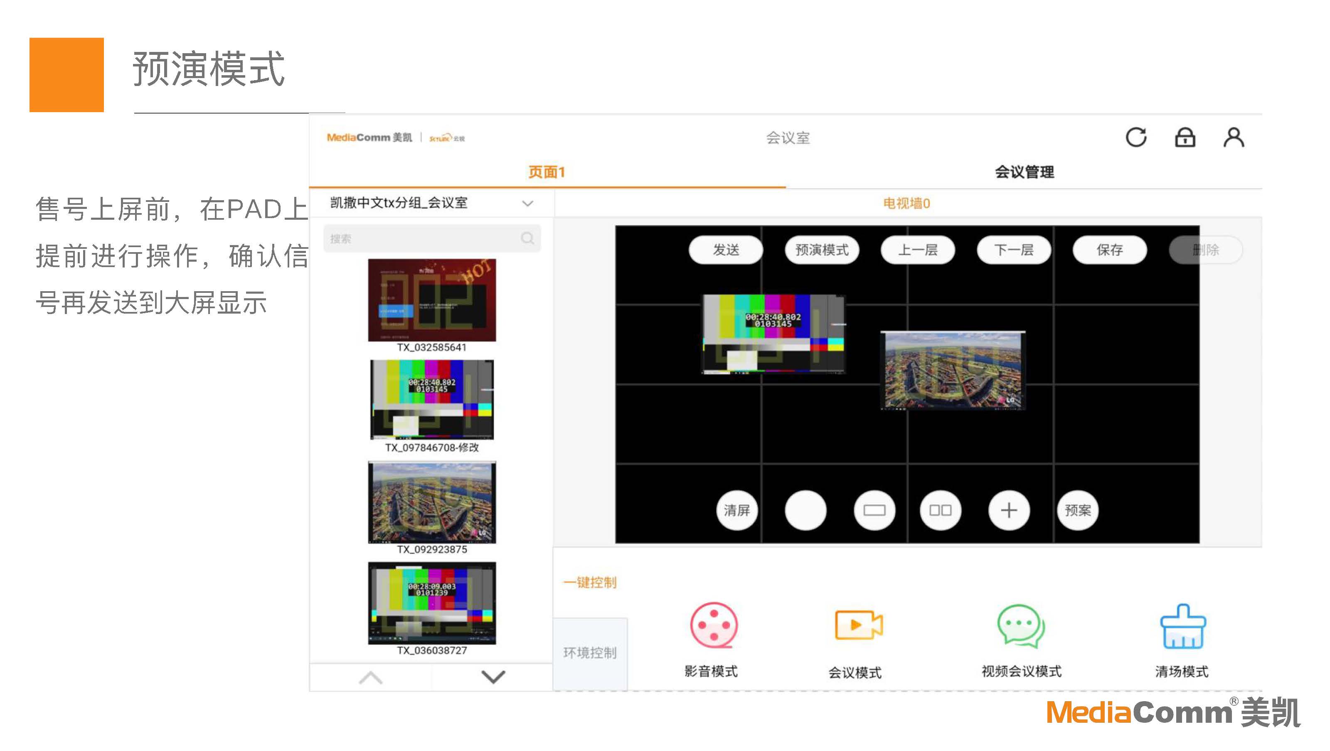
Task: Click the lock icon in header
Action: [1185, 137]
